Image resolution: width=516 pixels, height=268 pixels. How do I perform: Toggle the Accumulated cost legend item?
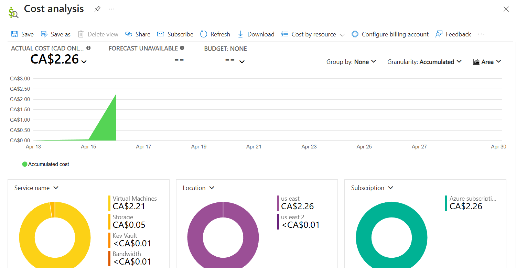pos(45,164)
